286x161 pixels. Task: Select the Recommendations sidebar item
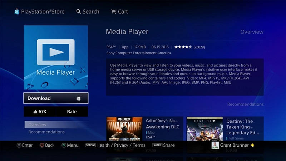pos(46,132)
